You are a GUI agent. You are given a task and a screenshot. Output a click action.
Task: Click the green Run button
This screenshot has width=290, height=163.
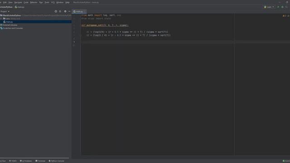278,7
